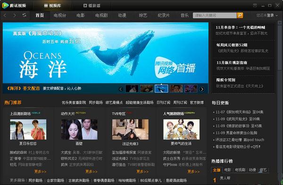Open the rank 1 entry 男人帮
This screenshot has width=283, height=185.
point(225,178)
